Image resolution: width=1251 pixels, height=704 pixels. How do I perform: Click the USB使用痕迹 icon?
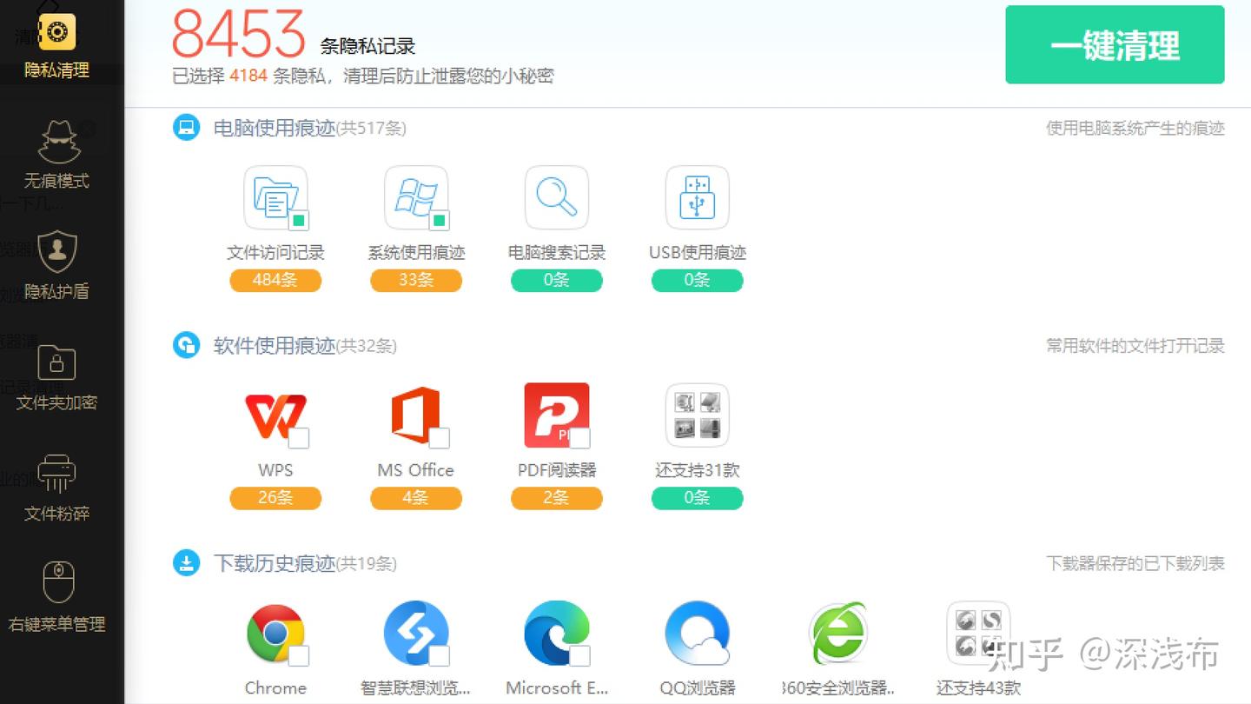tap(697, 197)
